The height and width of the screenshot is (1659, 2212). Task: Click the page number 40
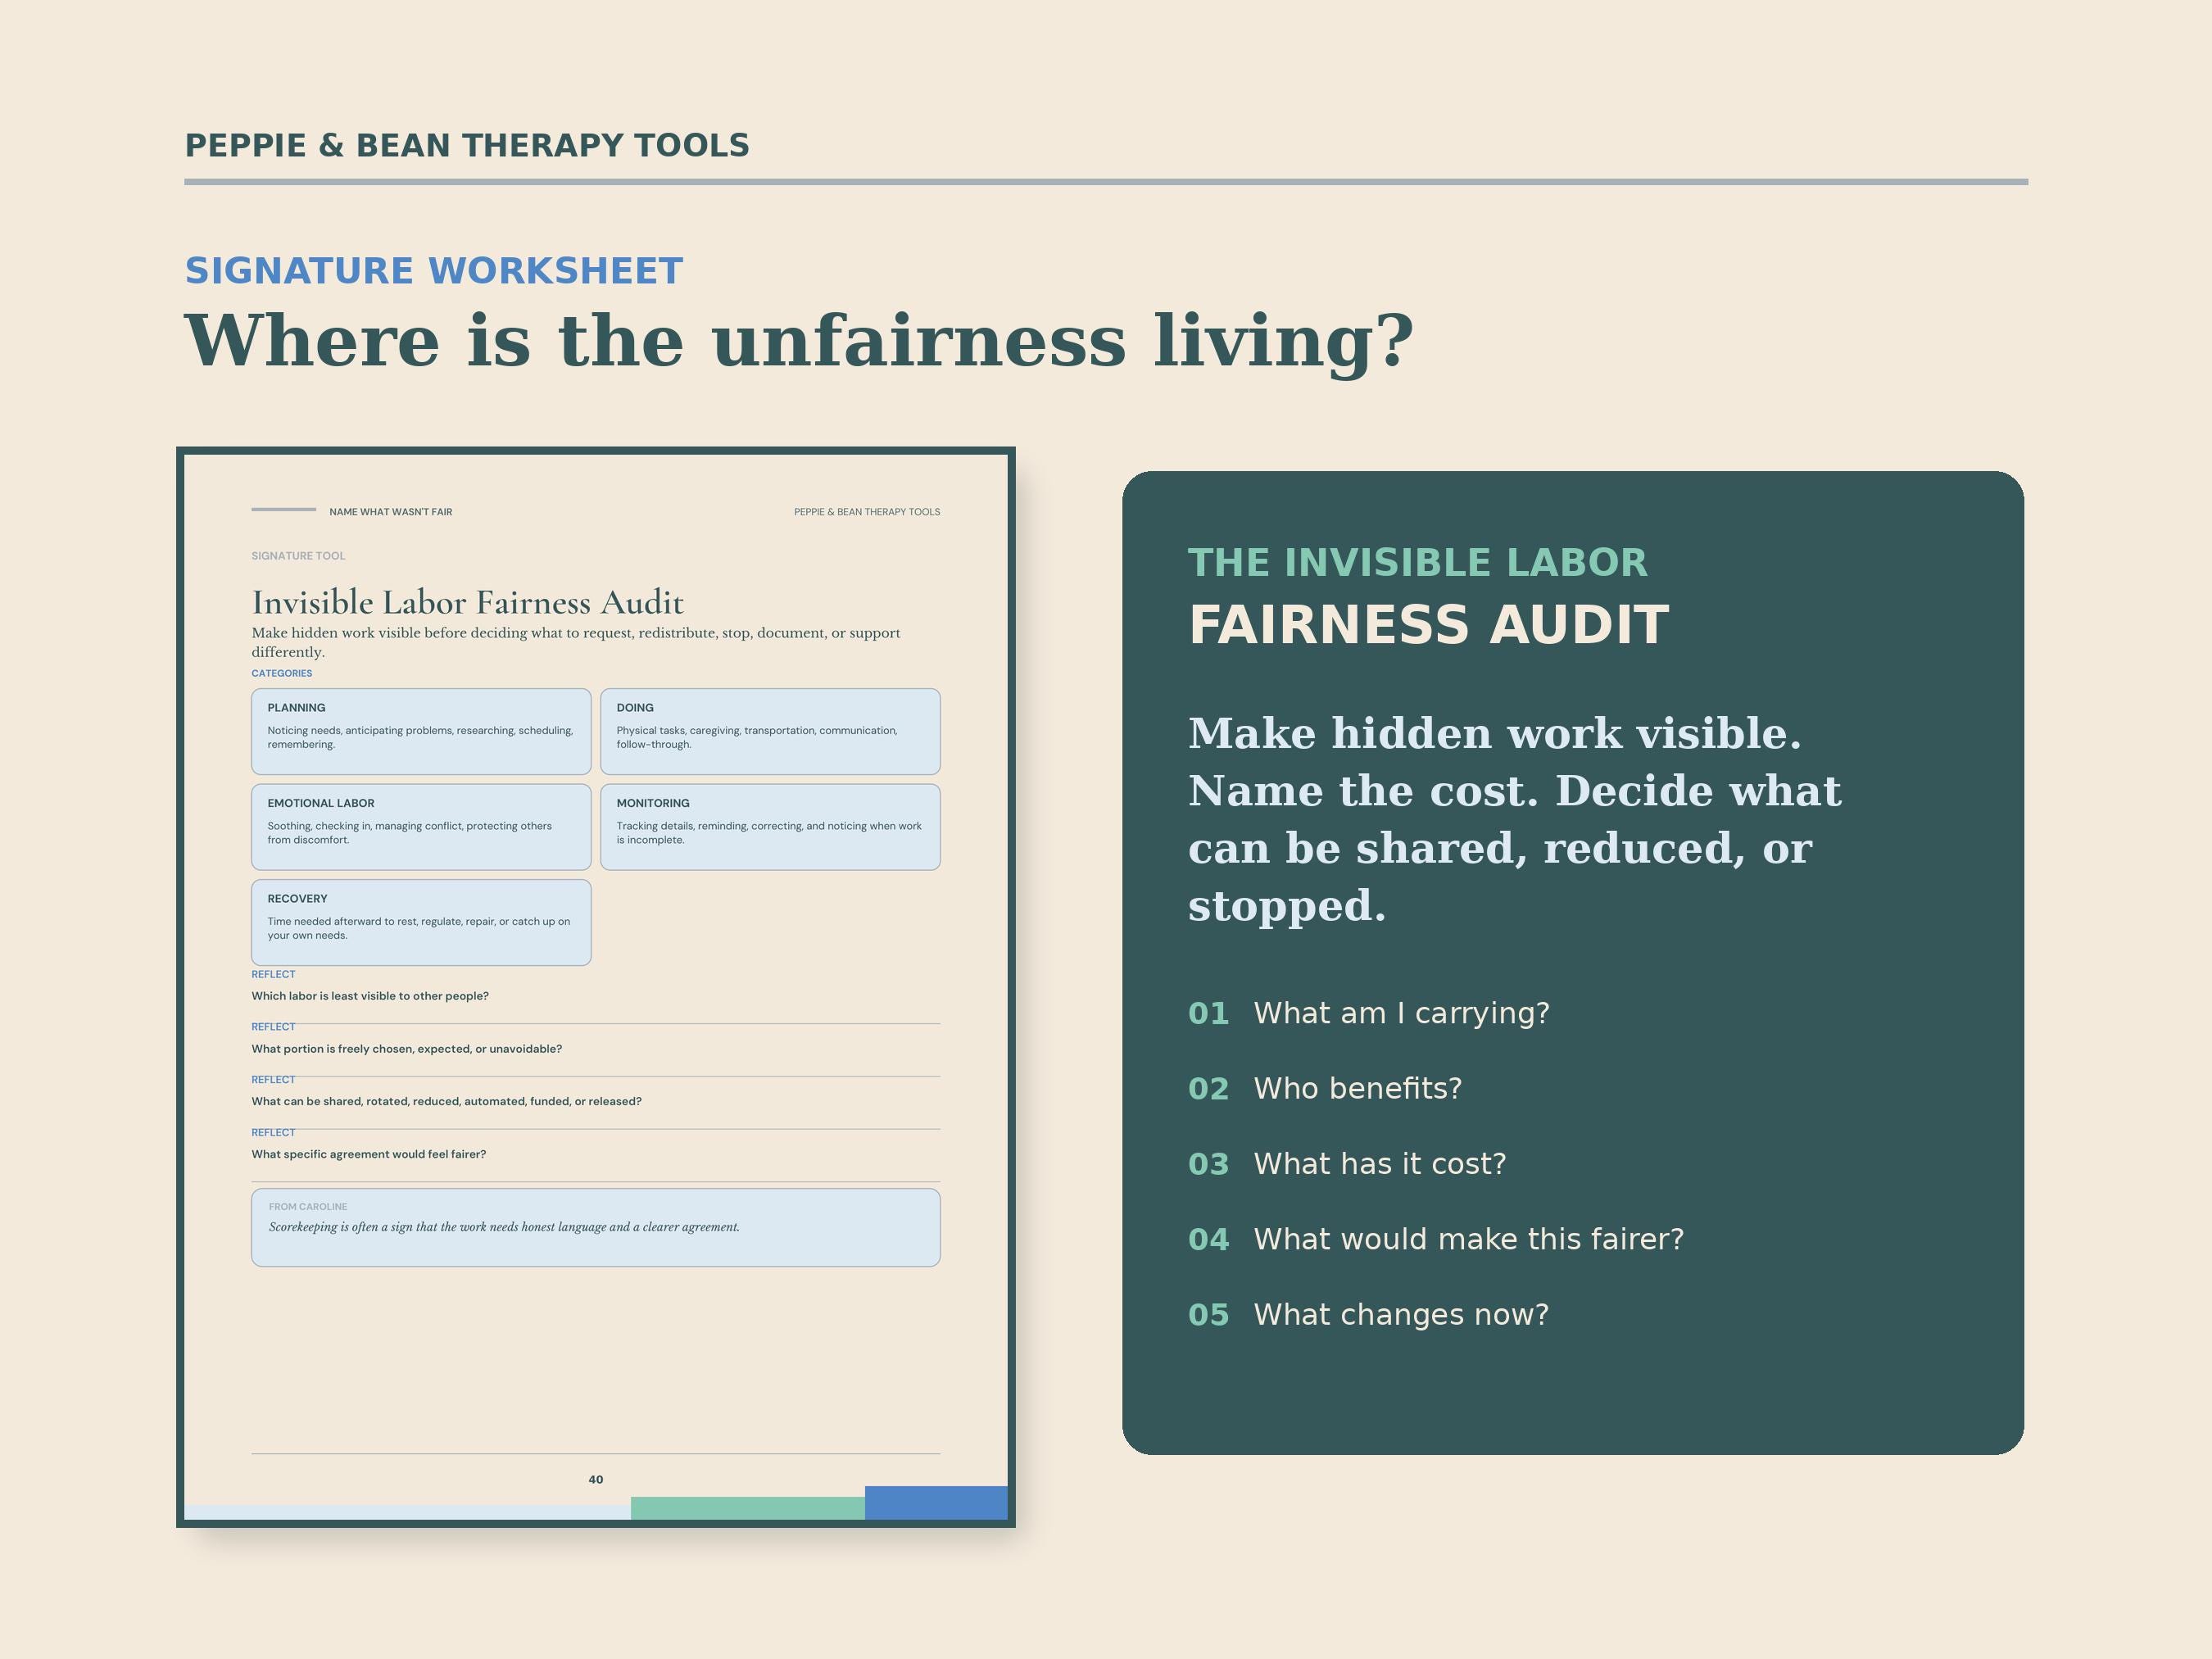pos(596,1480)
